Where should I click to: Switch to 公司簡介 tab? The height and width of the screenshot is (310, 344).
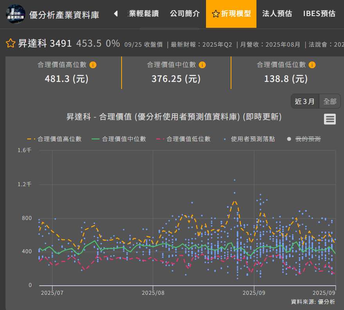[185, 14]
